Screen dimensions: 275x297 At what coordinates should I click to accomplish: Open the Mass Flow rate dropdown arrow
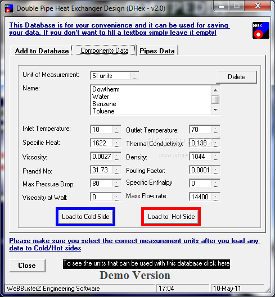(x=215, y=197)
